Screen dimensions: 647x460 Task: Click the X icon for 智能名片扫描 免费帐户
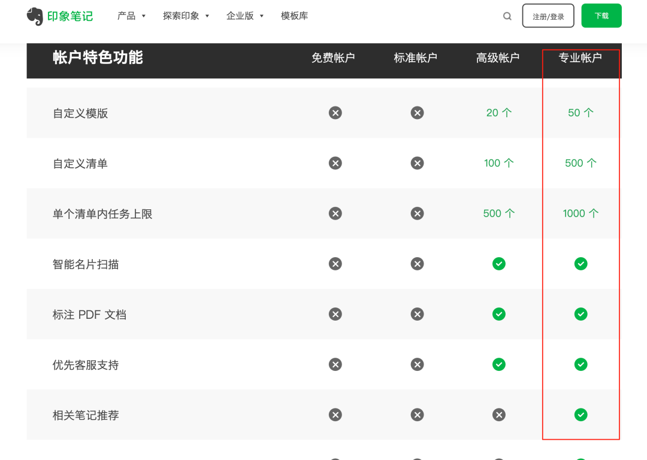click(x=335, y=263)
